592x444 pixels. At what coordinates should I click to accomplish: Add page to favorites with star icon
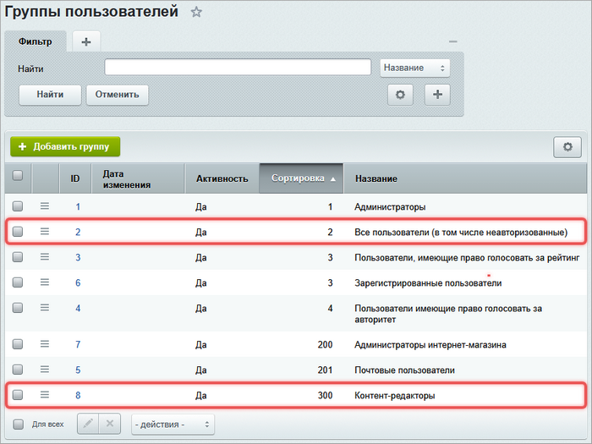[196, 12]
